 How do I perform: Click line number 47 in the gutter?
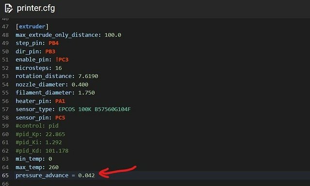[x=5, y=27]
